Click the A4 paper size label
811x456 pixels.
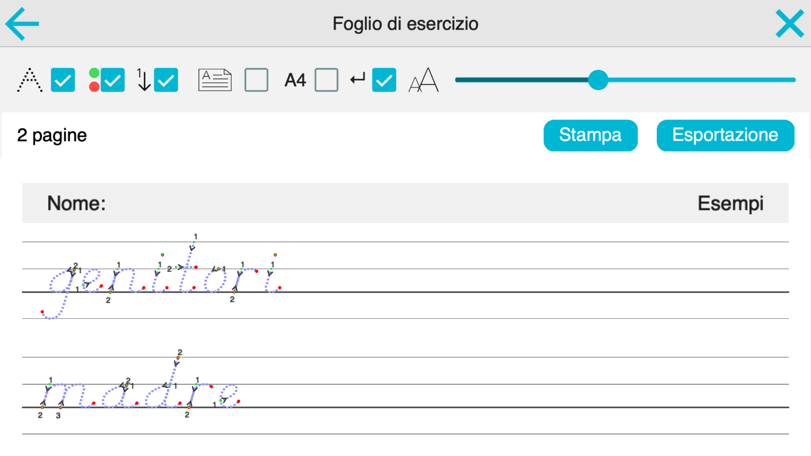[x=295, y=80]
